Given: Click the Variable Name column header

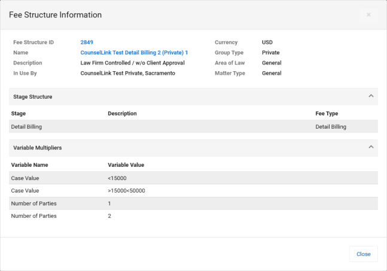Looking at the screenshot, I should [29, 165].
